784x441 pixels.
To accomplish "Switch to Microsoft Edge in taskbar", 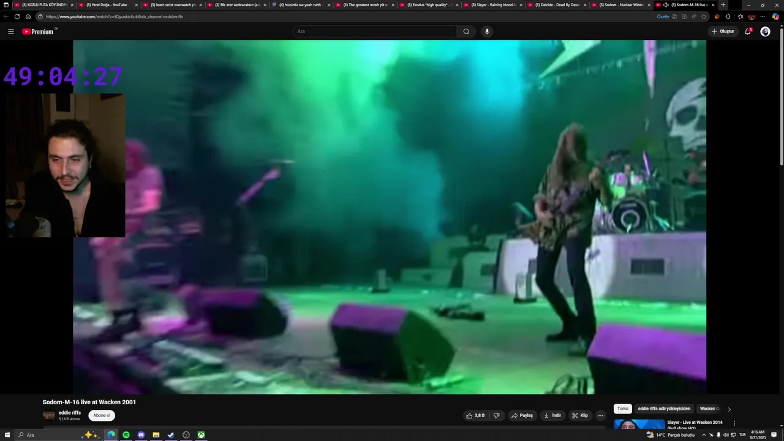I will tap(111, 435).
